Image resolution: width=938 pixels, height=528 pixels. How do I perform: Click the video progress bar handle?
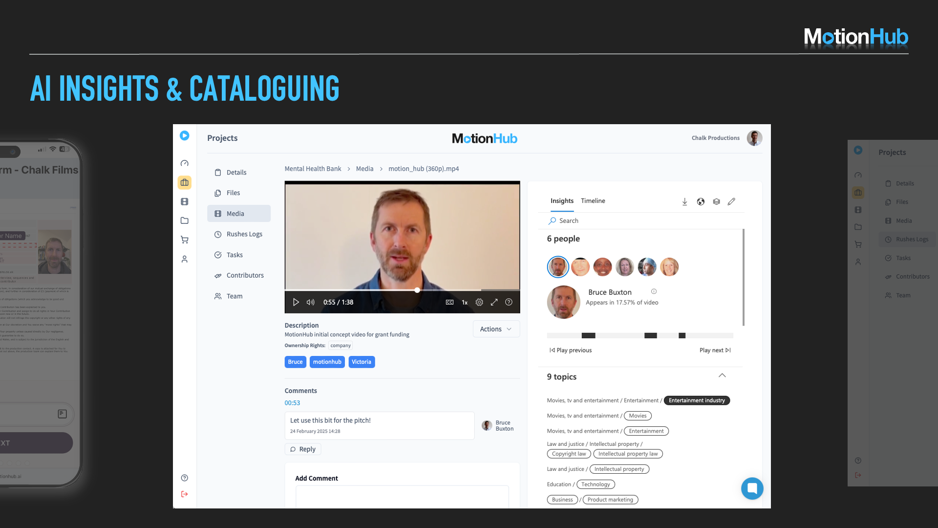[417, 290]
